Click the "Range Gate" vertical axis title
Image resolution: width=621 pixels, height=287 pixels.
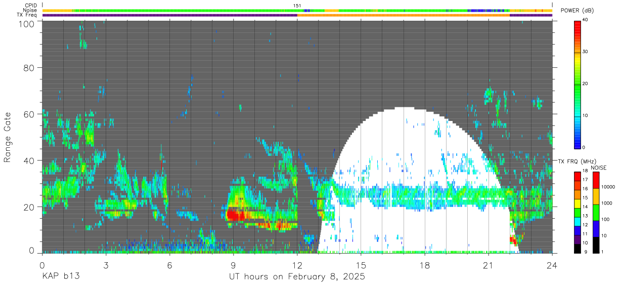(x=8, y=138)
